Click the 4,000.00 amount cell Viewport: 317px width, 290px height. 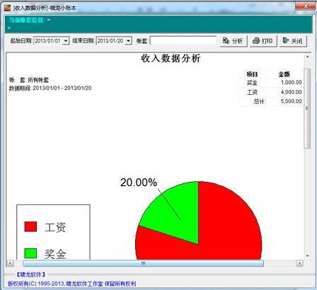point(292,92)
